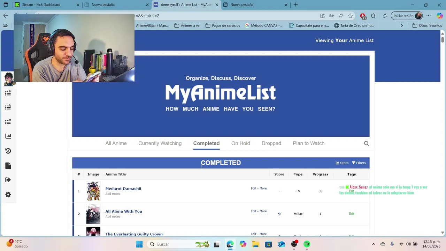Open the browser settings ellipsis menu

(429, 16)
